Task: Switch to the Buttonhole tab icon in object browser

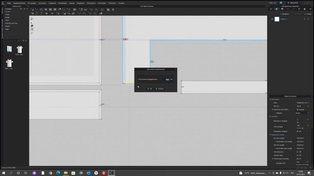Action: (288, 9)
